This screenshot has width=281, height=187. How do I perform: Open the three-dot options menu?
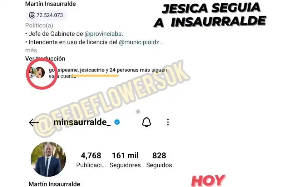(168, 122)
